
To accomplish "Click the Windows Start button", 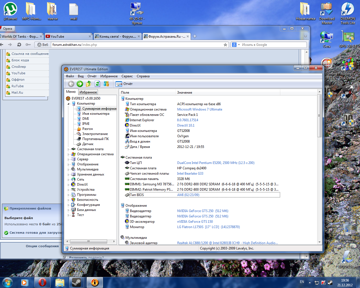I will pyautogui.click(x=7, y=282).
